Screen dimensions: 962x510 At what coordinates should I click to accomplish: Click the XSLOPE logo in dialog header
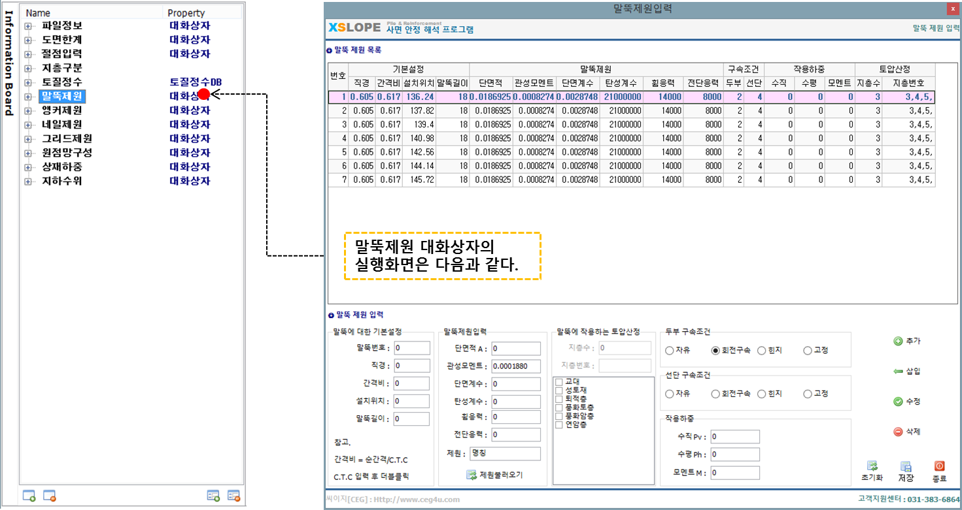point(354,27)
